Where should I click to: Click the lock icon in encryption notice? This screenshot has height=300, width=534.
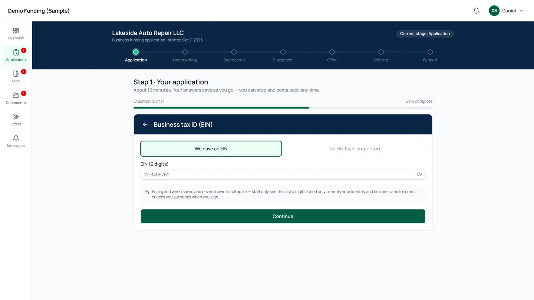click(x=147, y=192)
